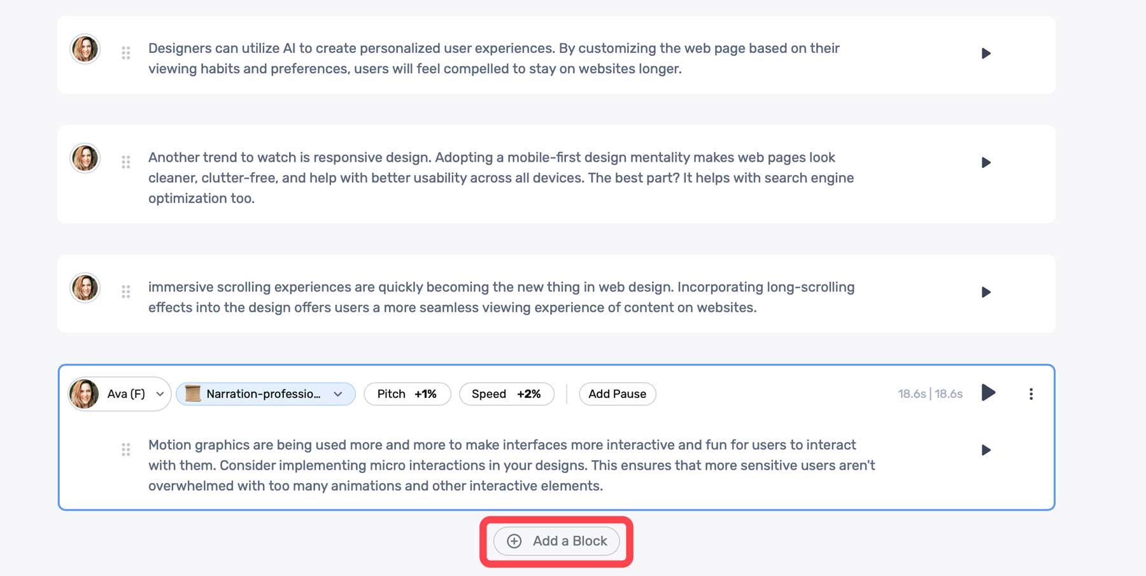The image size is (1146, 576).
Task: Open the Speed +2% adjustment control
Action: tap(507, 393)
